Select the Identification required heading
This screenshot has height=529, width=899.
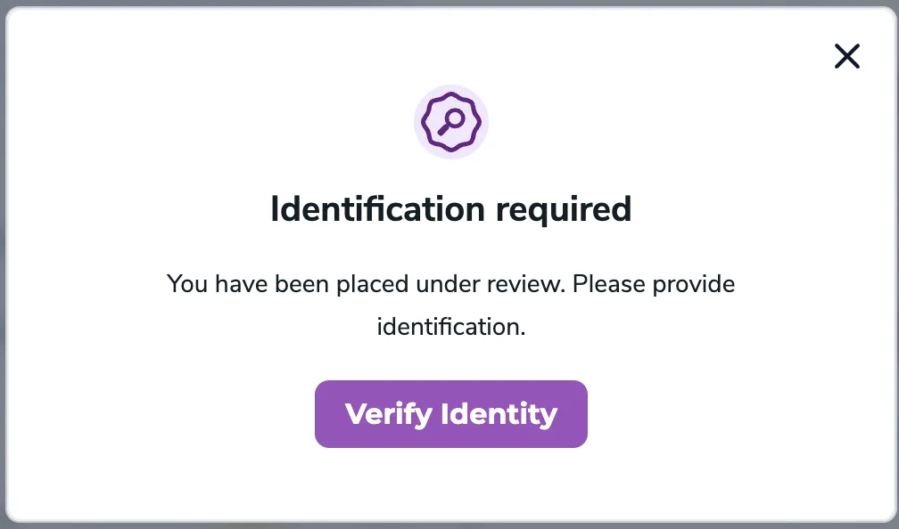450,209
